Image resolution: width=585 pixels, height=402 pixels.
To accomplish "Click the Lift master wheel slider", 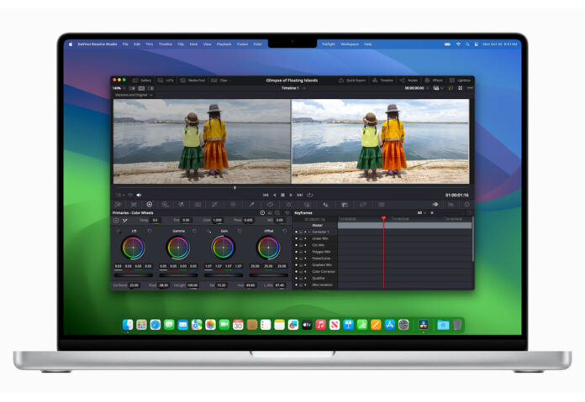I will [x=134, y=275].
